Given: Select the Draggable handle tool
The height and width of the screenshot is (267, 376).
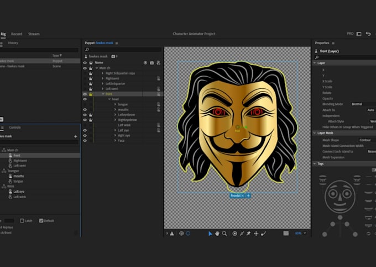Looking at the screenshot, I should pos(256,233).
